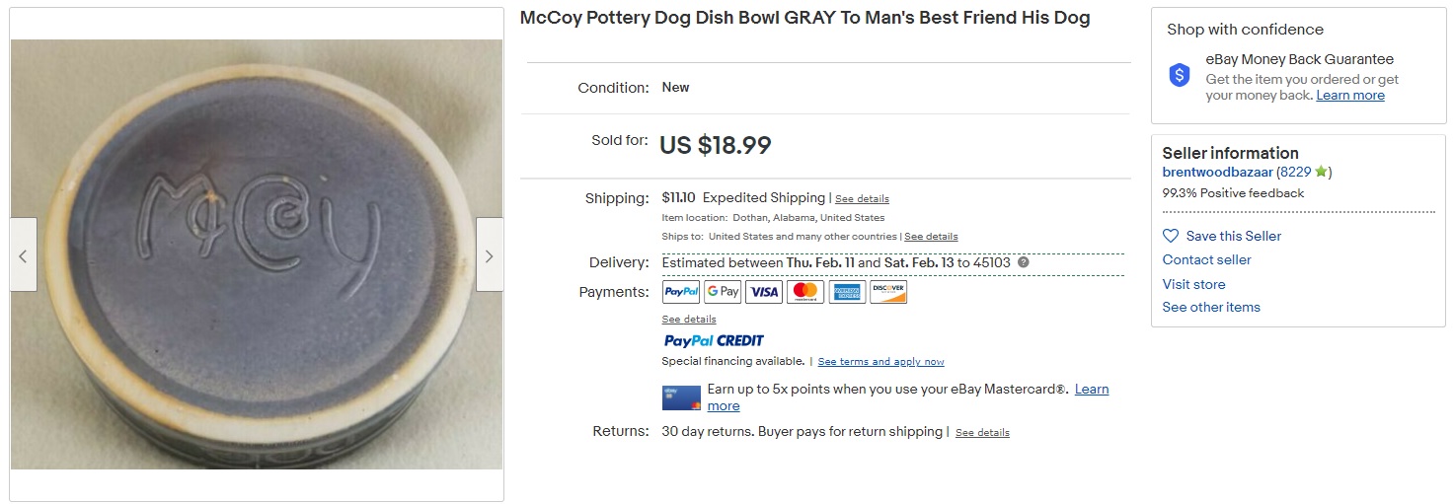Click the Visa card icon

(764, 292)
